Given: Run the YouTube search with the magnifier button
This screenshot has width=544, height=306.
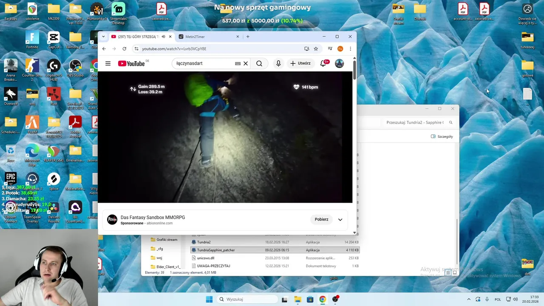Looking at the screenshot, I should [259, 63].
